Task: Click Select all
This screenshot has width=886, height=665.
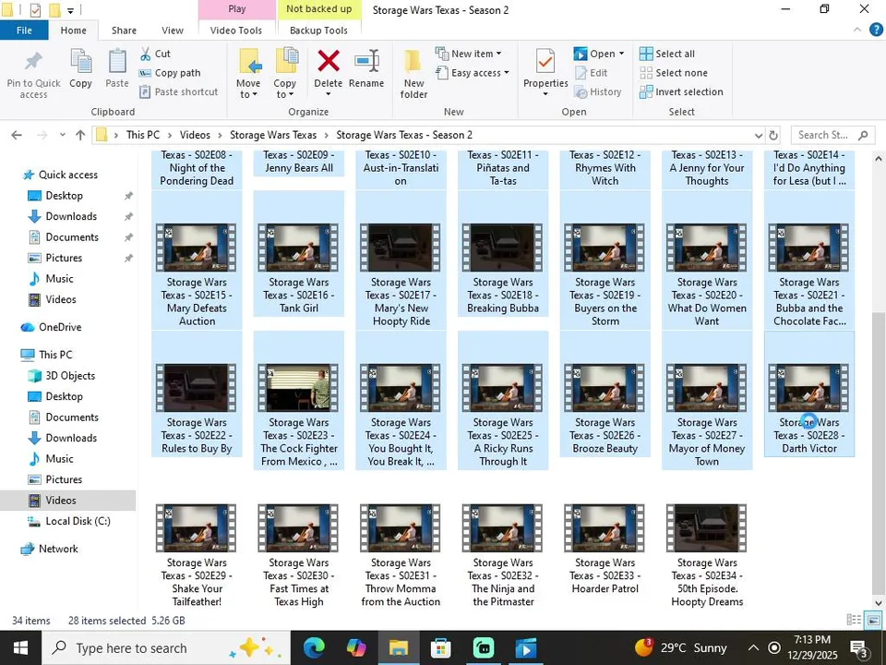Action: point(667,54)
